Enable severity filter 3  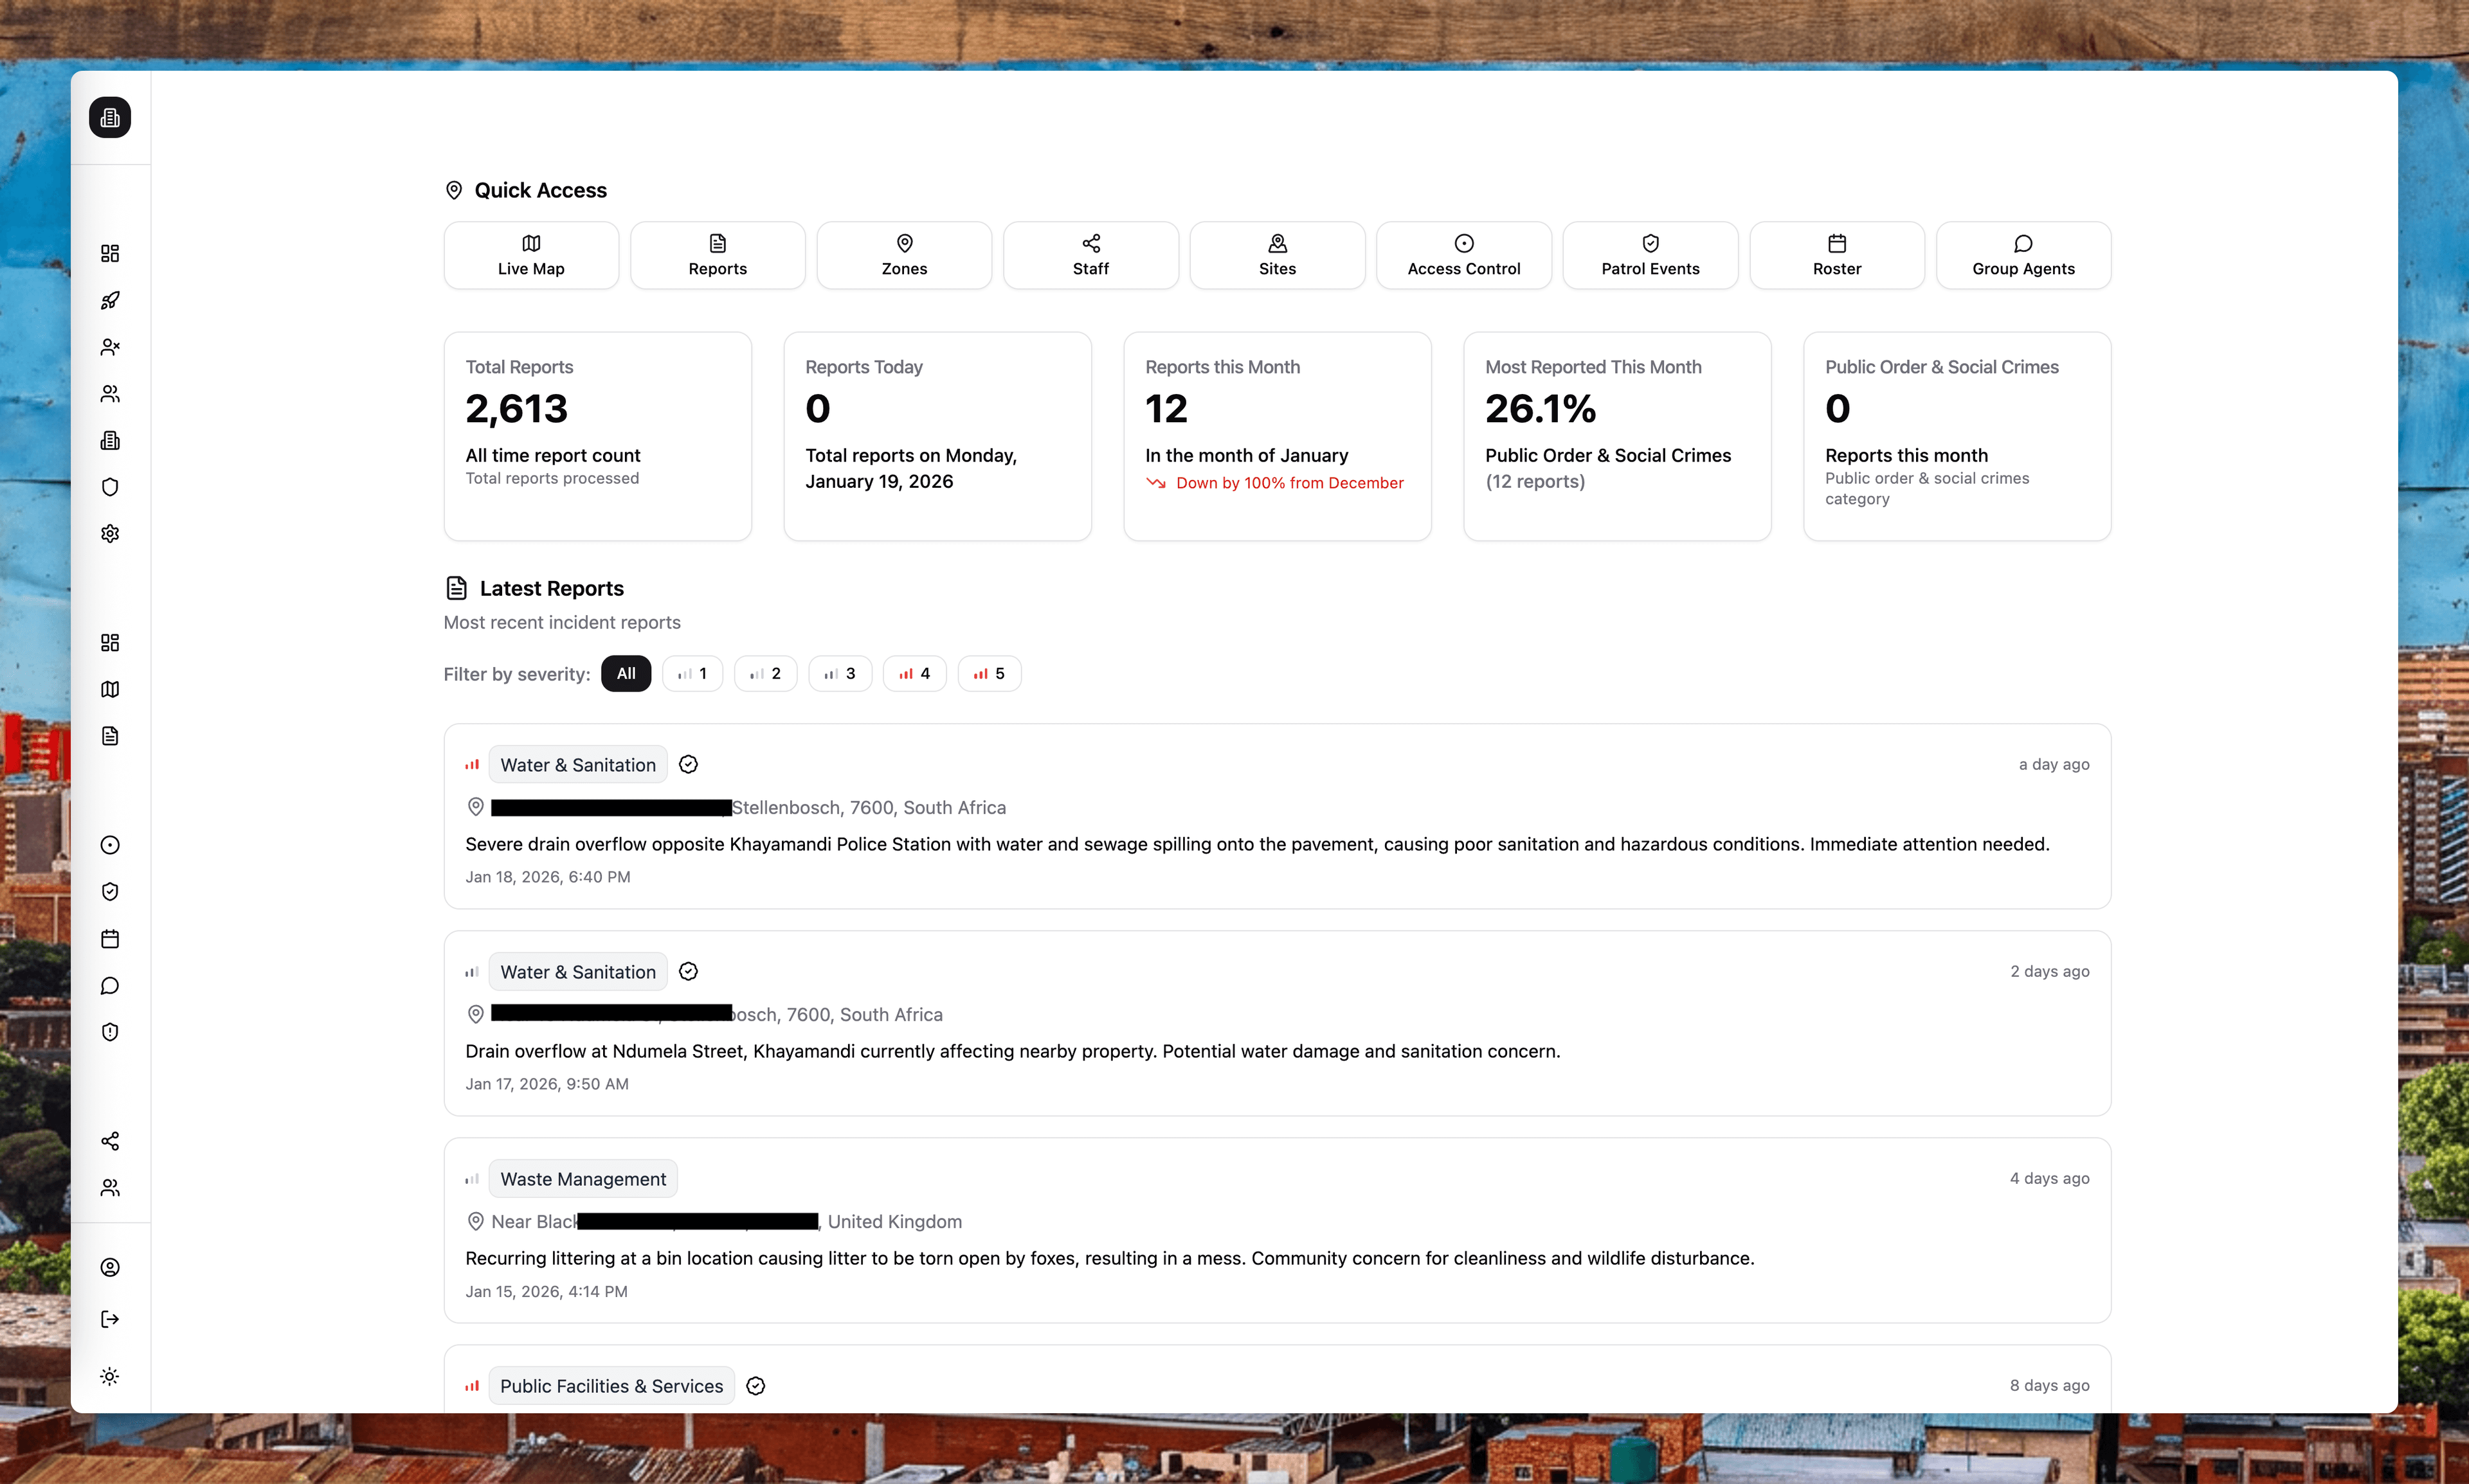[x=839, y=673]
